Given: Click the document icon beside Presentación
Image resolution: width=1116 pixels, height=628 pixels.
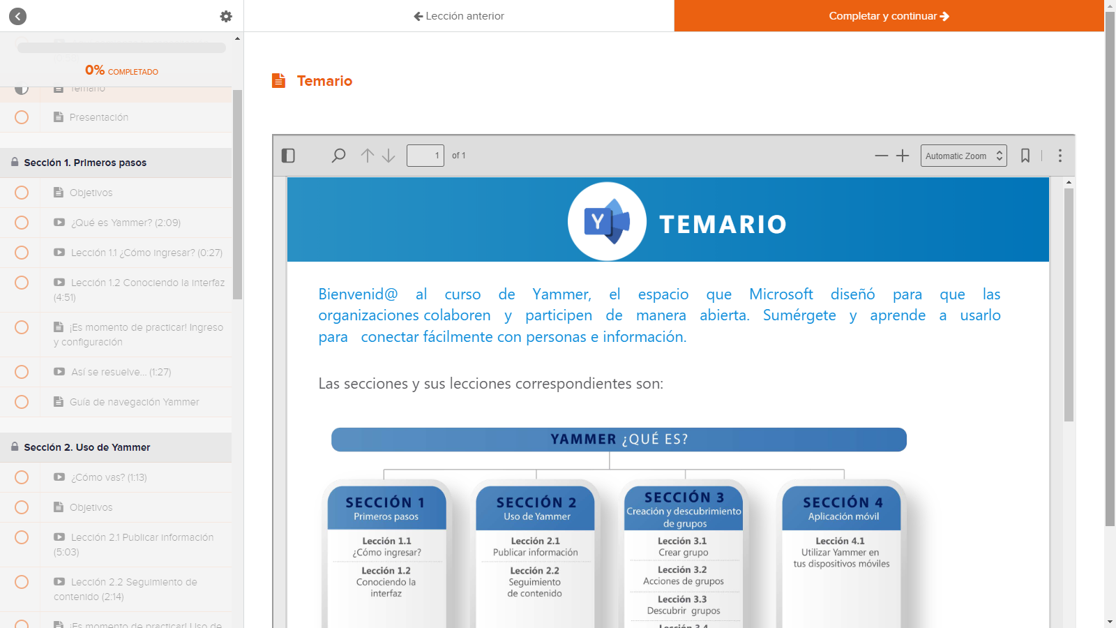Looking at the screenshot, I should point(59,117).
